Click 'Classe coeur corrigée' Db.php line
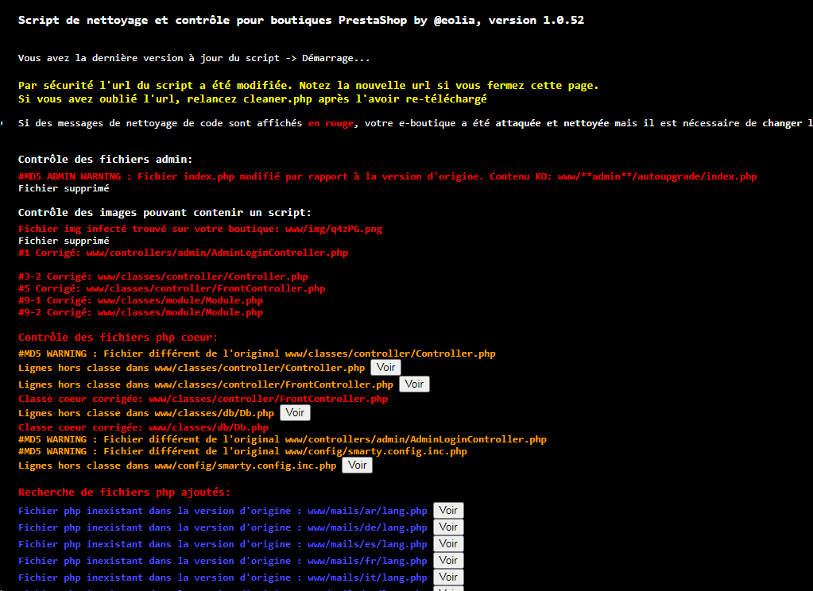This screenshot has height=591, width=813. tap(144, 427)
